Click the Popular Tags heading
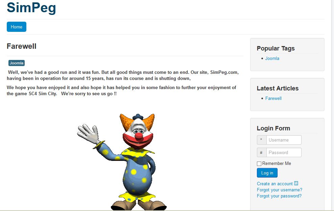The height and width of the screenshot is (211, 334). point(276,48)
